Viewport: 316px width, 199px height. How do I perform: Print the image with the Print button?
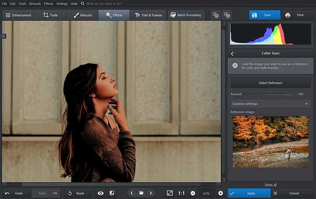tap(297, 15)
